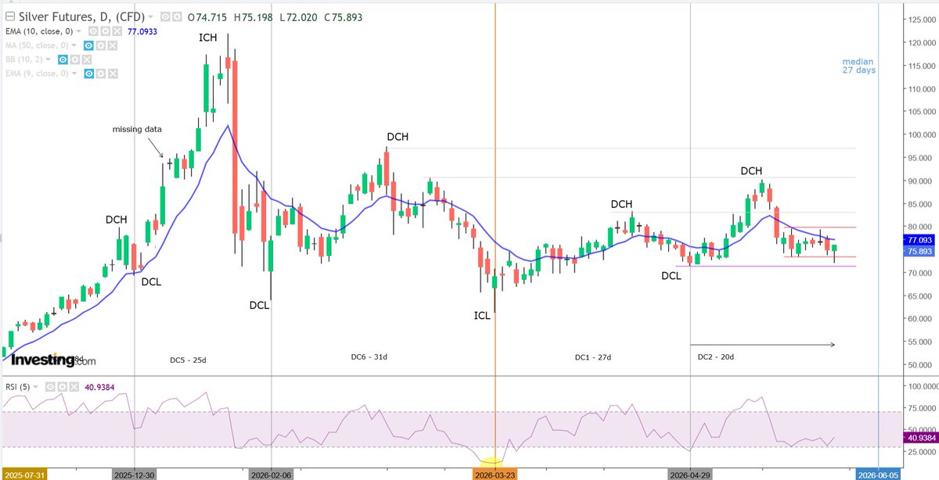Show hidden EMA (9, close, 0) indicator
Screen dimensions: 939x480
(88, 73)
